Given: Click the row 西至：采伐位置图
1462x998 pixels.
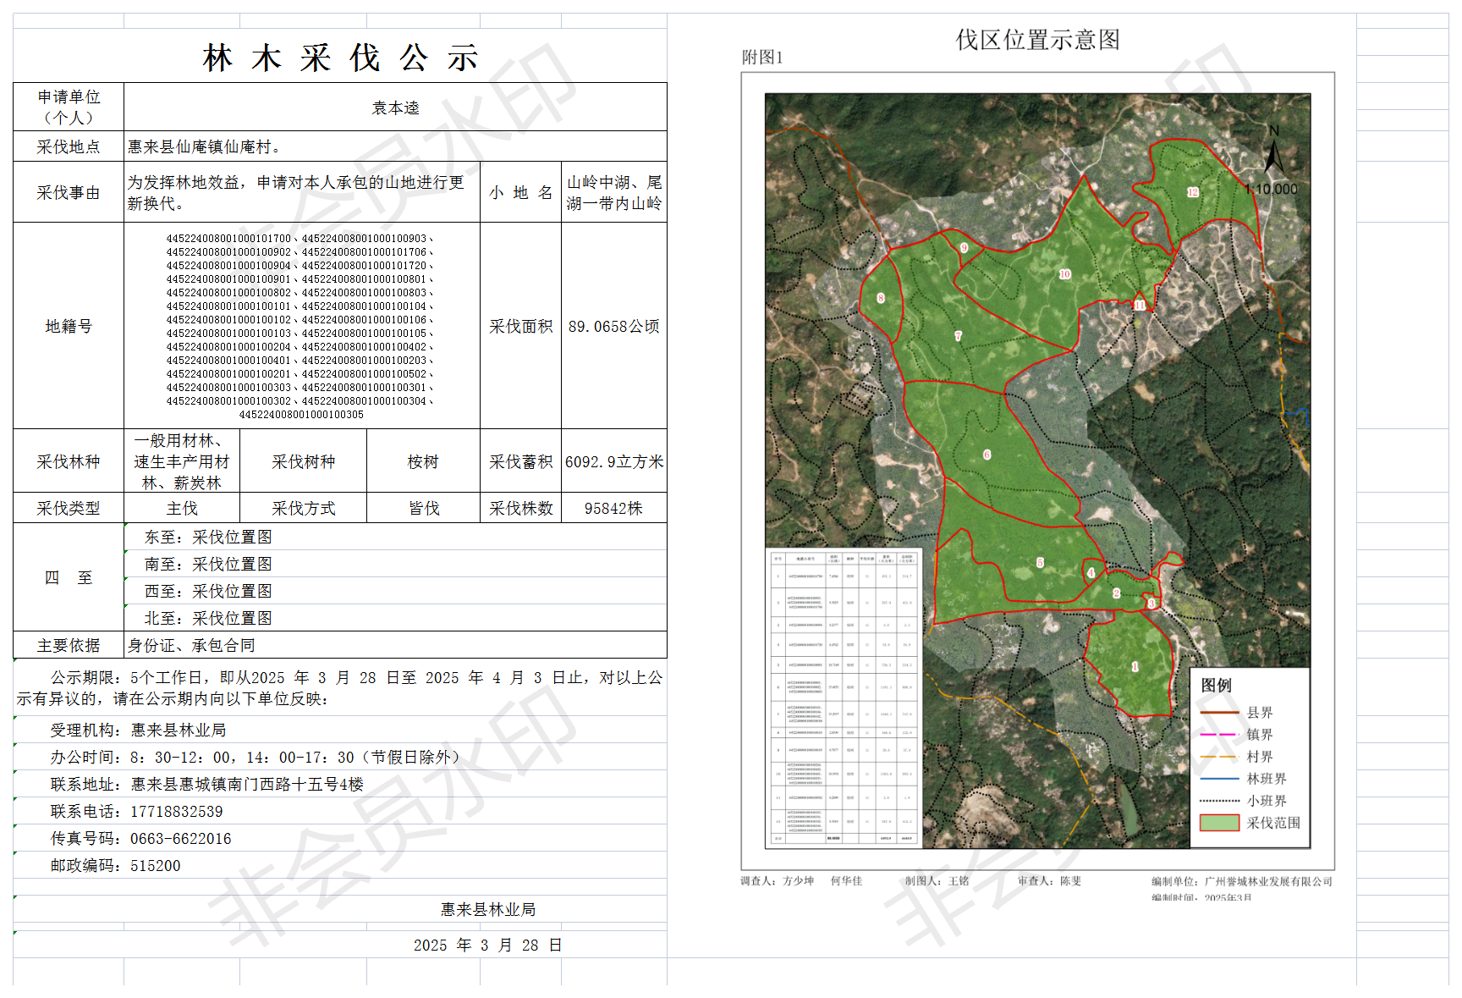Looking at the screenshot, I should pos(395,591).
